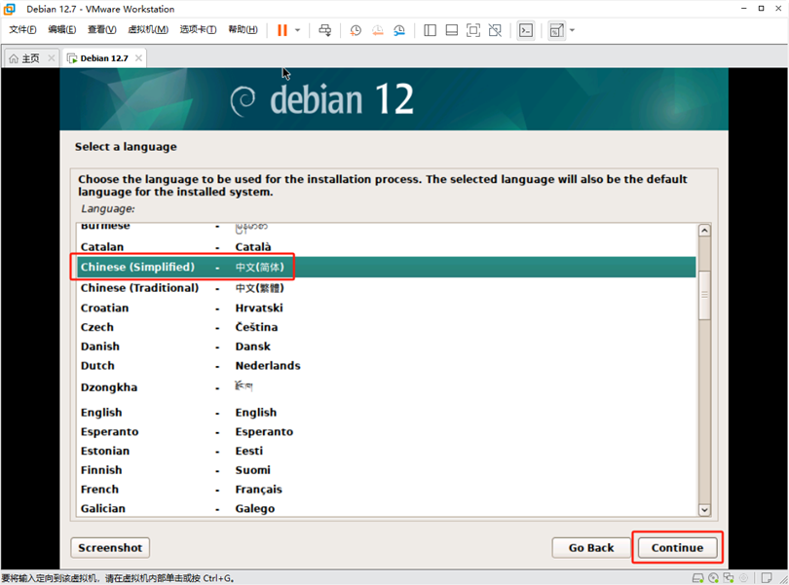Click the VMware Workstation logo in title bar
This screenshot has height=585, width=789.
[x=10, y=9]
